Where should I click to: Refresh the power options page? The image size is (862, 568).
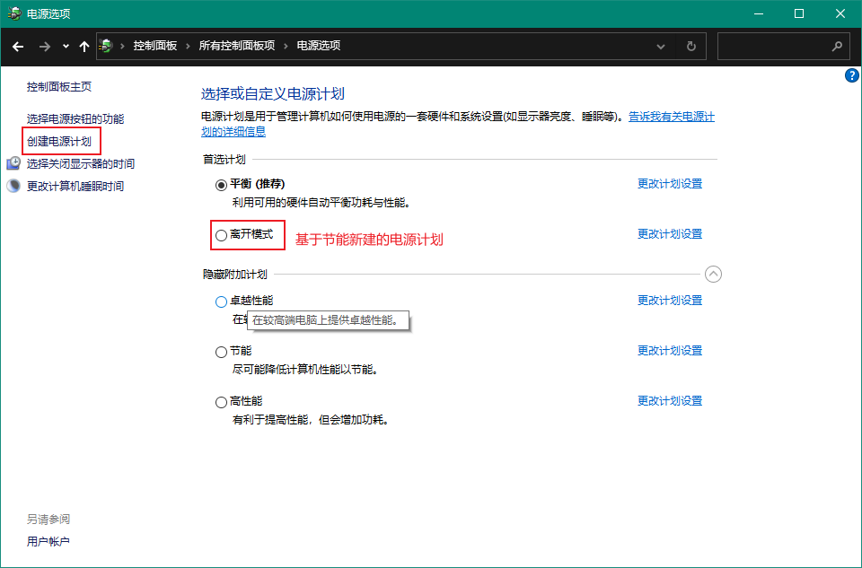691,47
